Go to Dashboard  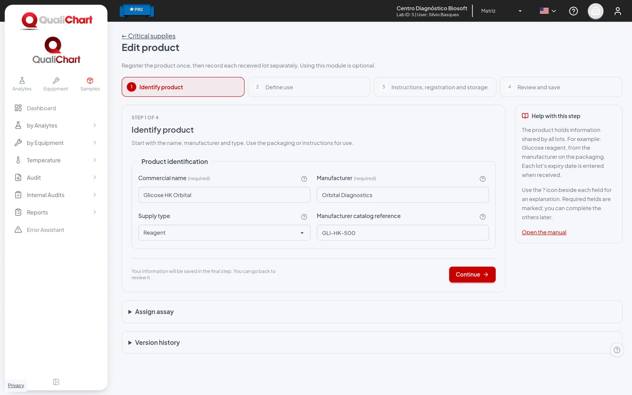tap(56, 108)
